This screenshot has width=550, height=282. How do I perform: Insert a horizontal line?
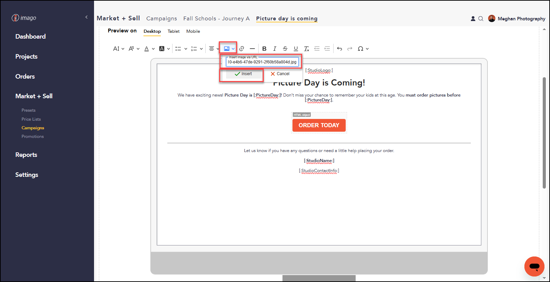pyautogui.click(x=252, y=49)
